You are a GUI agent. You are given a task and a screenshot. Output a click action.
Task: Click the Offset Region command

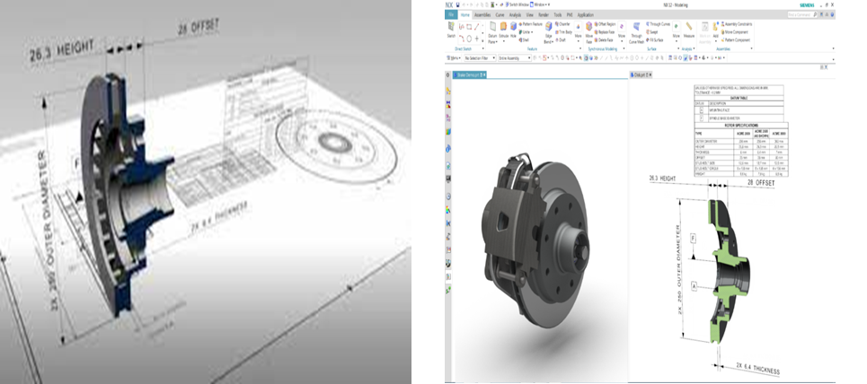pos(606,23)
